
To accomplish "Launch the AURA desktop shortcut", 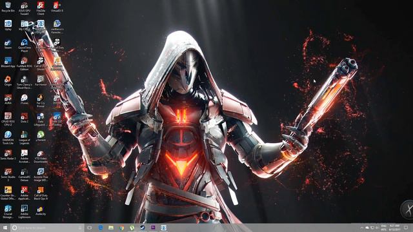I will click(8, 99).
